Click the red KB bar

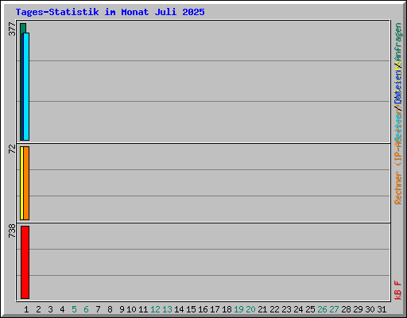tap(25, 262)
